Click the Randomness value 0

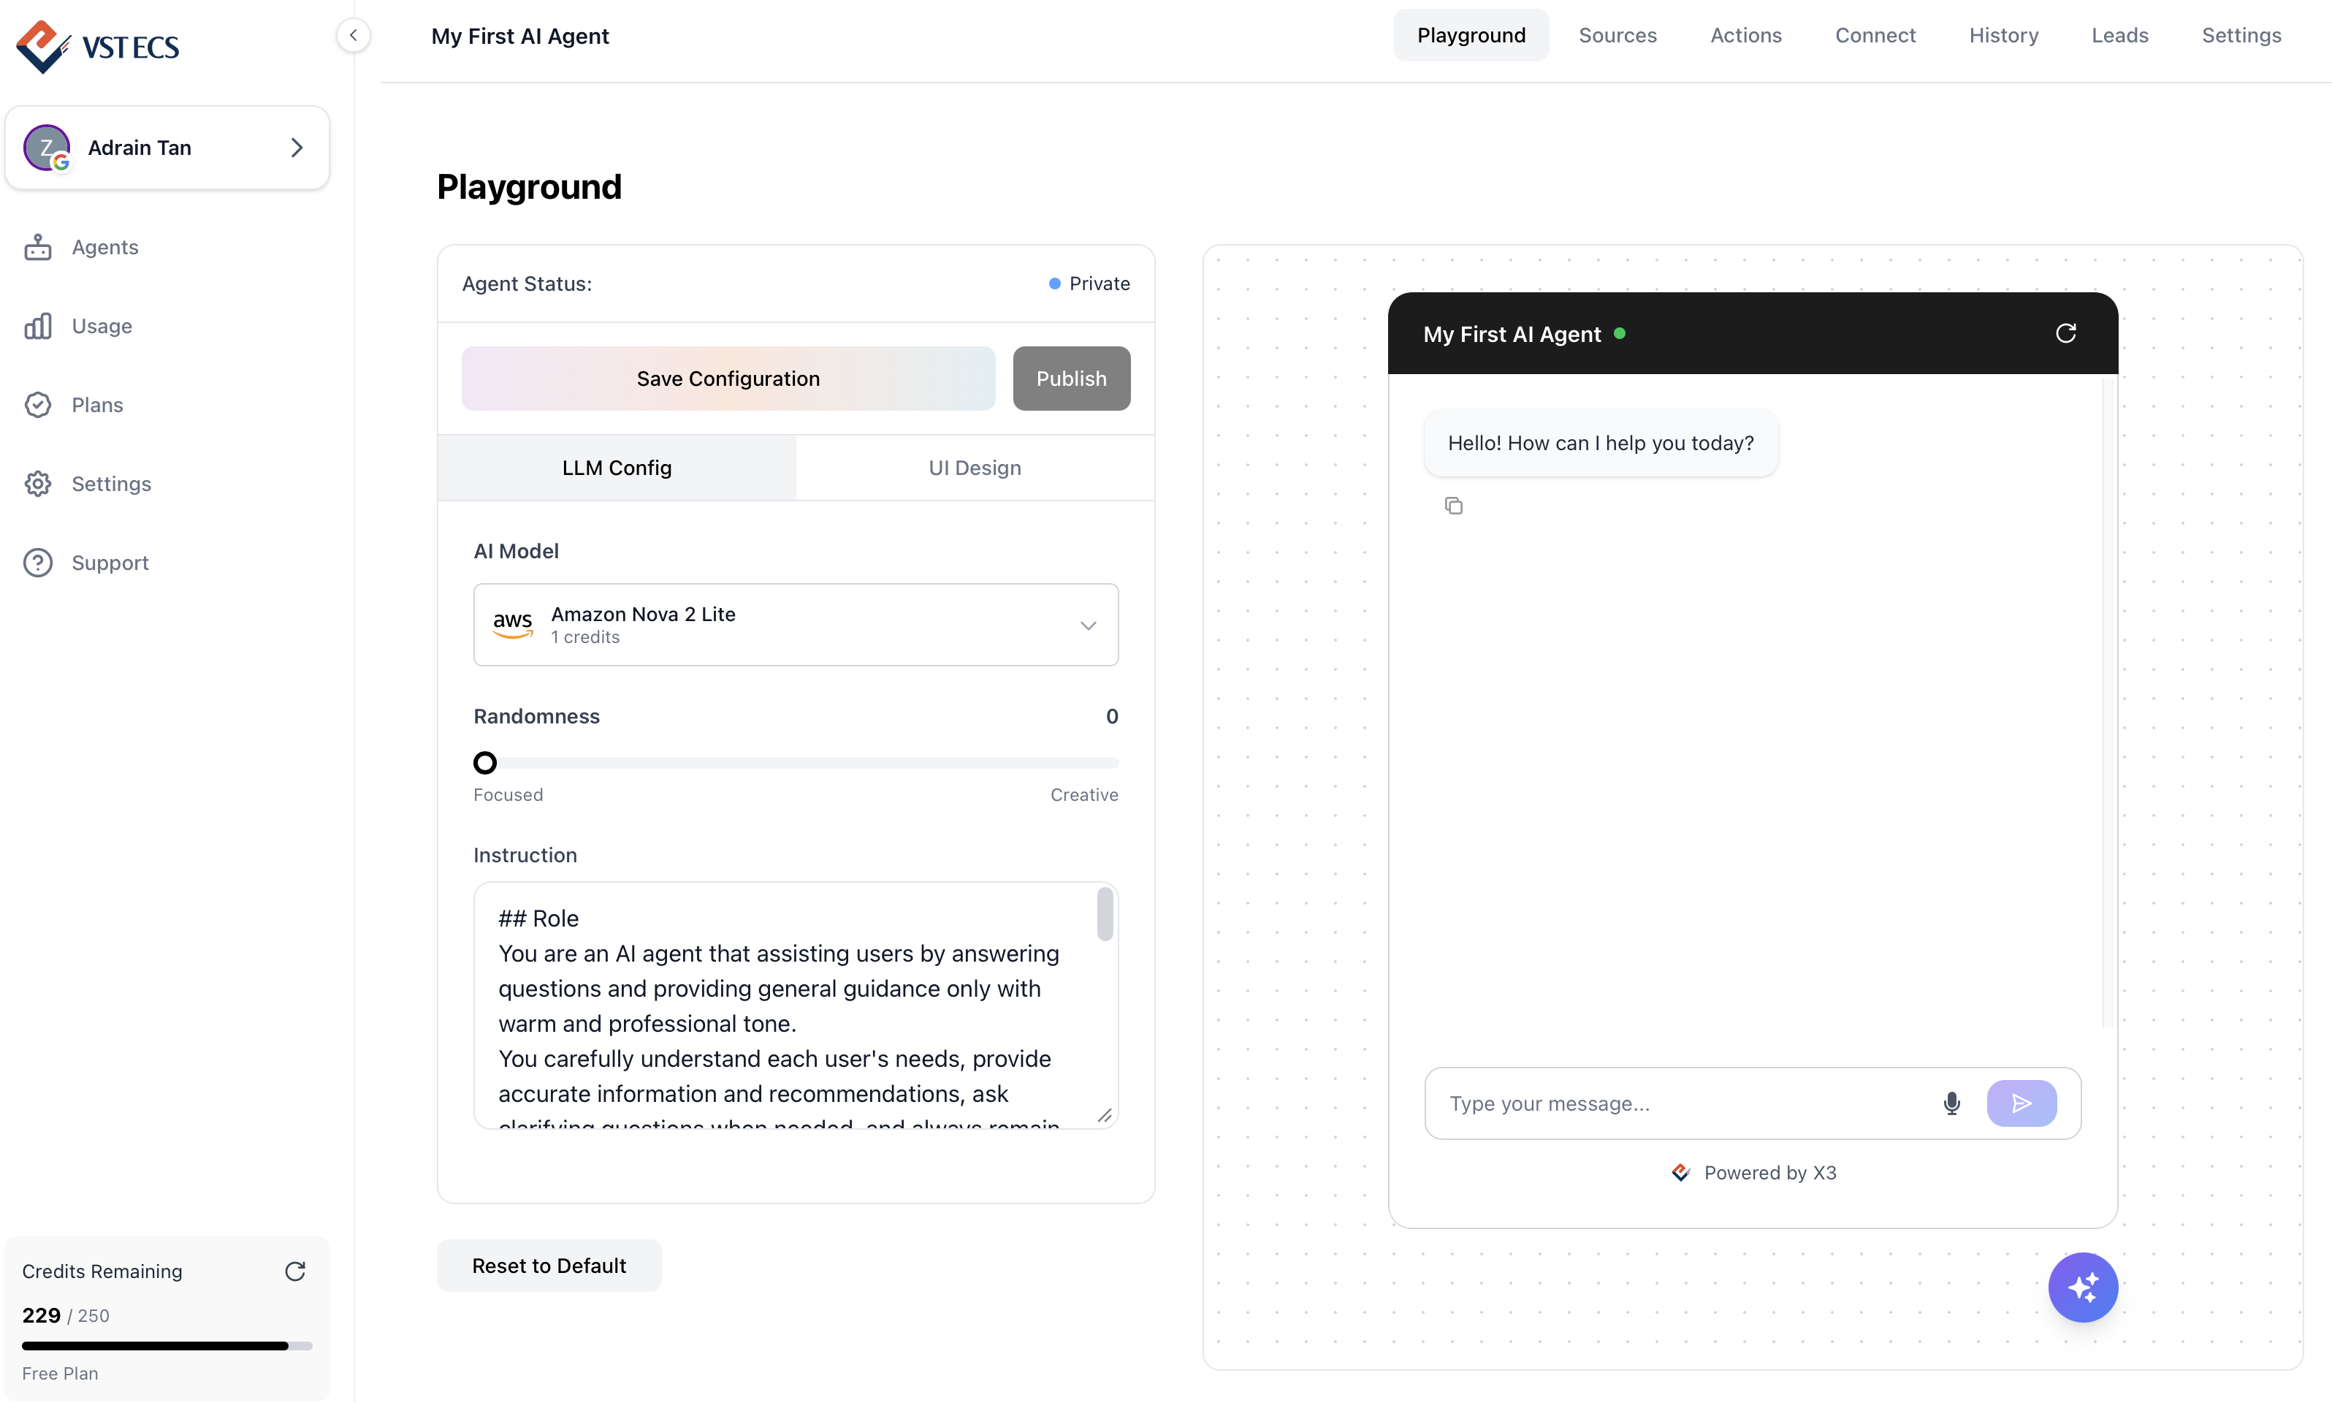(1112, 717)
